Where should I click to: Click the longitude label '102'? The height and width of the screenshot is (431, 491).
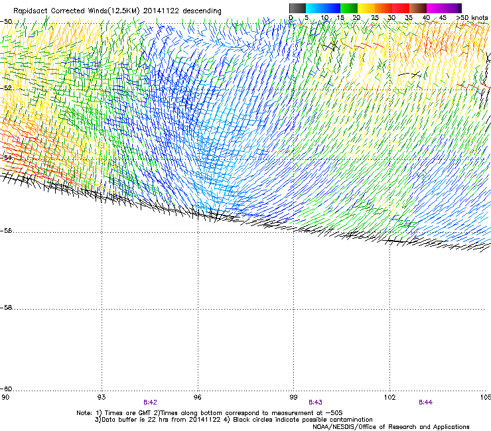pyautogui.click(x=389, y=397)
